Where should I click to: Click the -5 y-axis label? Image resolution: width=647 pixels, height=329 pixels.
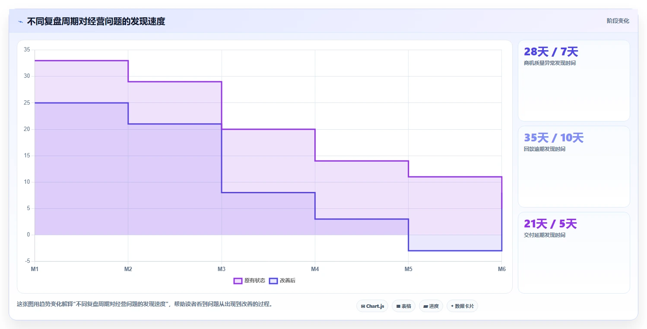(x=27, y=261)
